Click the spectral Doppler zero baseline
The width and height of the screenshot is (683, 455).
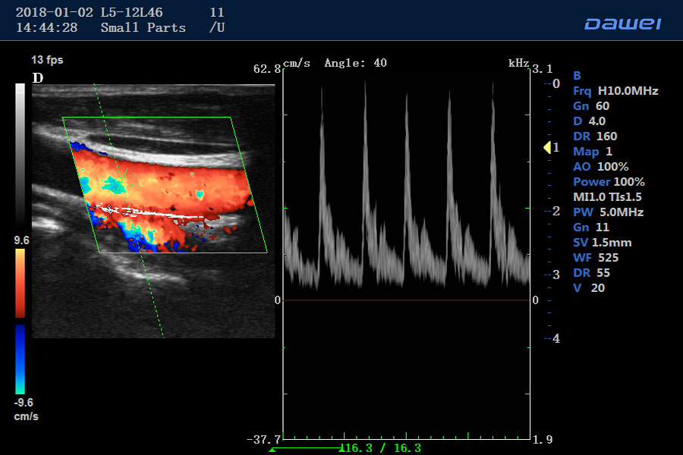(407, 300)
